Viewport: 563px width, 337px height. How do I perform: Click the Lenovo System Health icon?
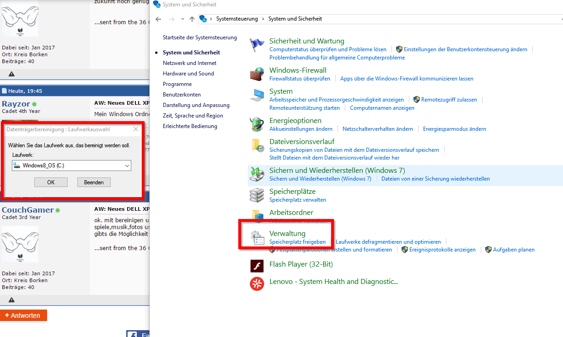[x=257, y=284]
